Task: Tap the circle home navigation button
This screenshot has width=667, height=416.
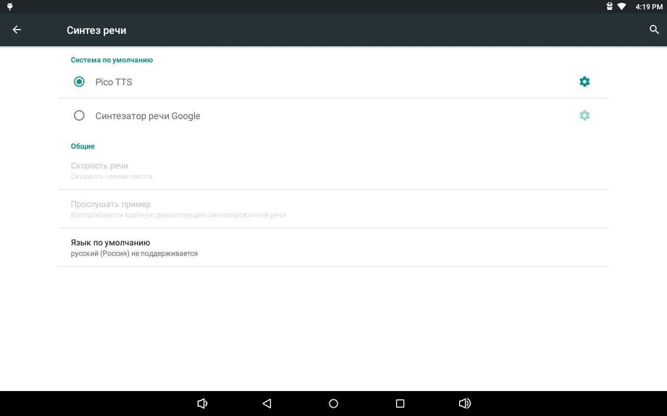Action: coord(333,404)
